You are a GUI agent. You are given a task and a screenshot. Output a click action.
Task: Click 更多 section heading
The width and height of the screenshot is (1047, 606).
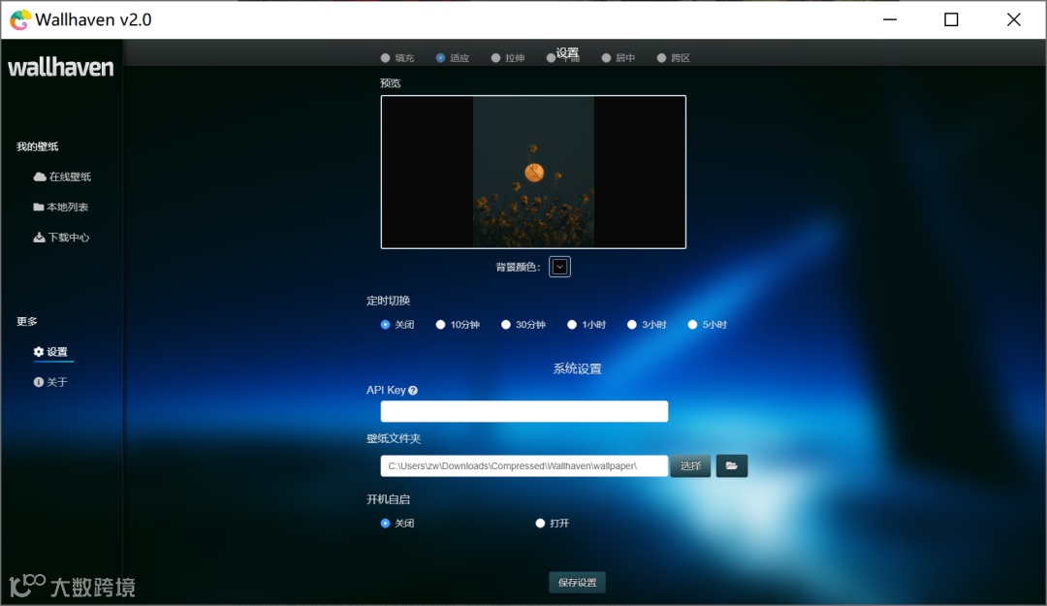coord(27,321)
